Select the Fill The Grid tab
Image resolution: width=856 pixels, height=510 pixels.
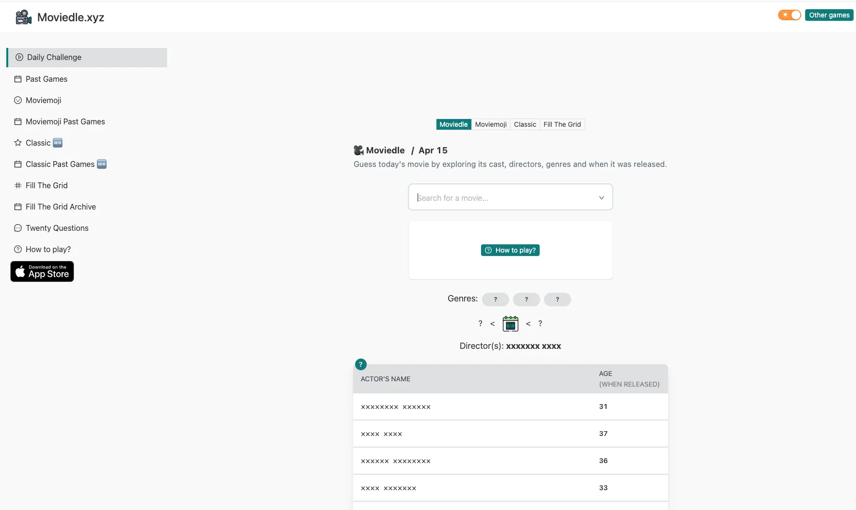coord(561,124)
